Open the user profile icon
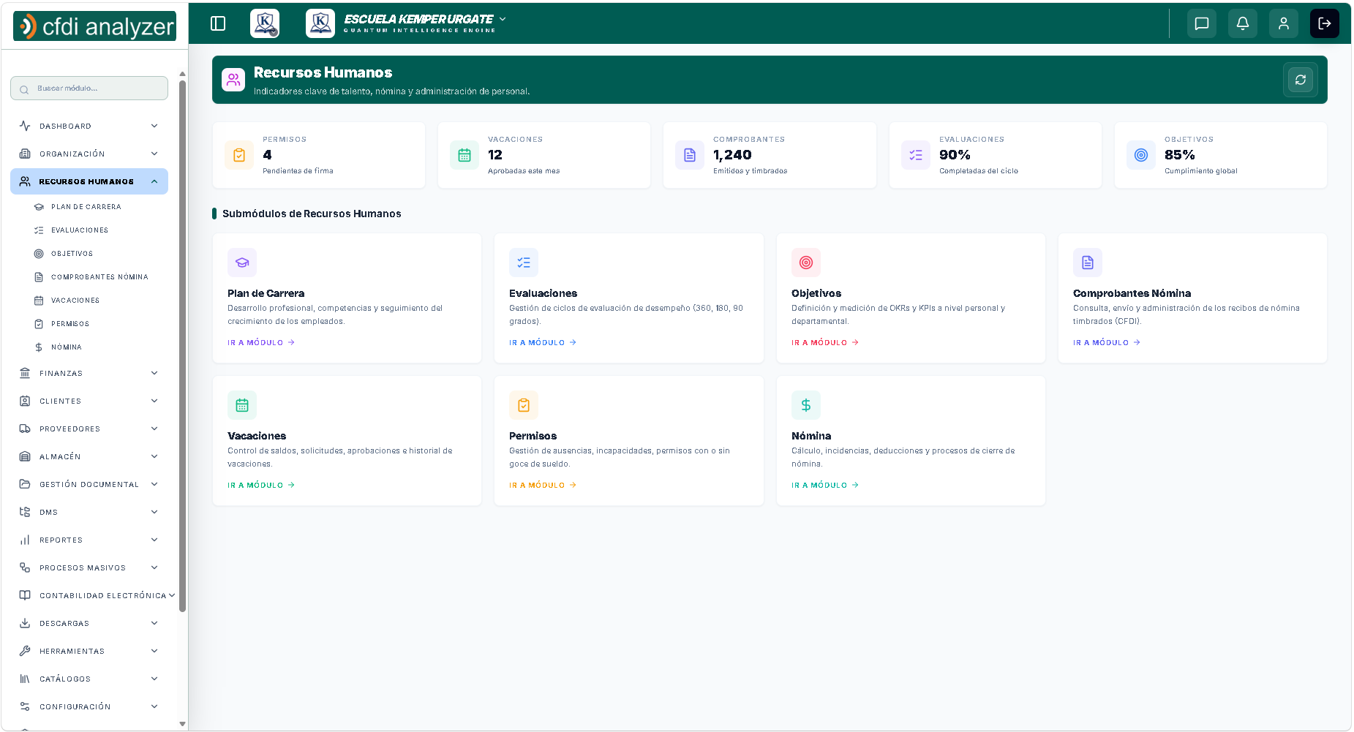Image resolution: width=1354 pixels, height=732 pixels. click(x=1284, y=23)
